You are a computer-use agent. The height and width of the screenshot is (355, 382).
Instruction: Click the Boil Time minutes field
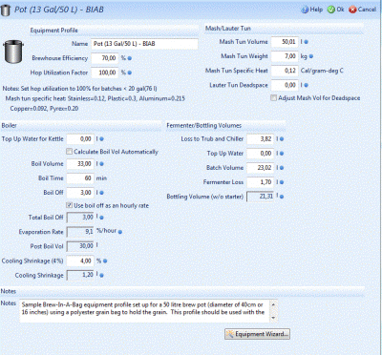80,178
